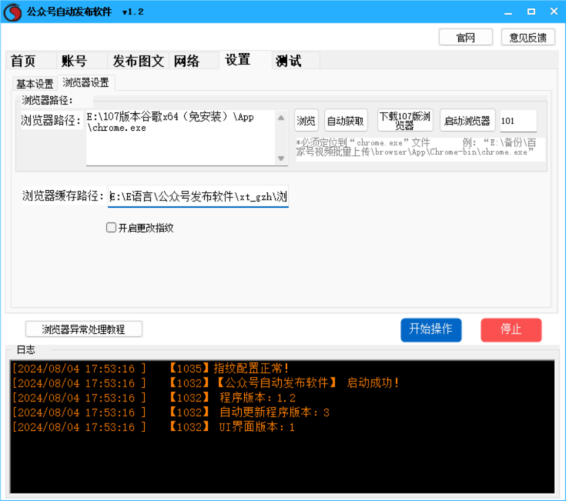Click the blue 开始操作 button
The width and height of the screenshot is (566, 501).
pos(431,330)
